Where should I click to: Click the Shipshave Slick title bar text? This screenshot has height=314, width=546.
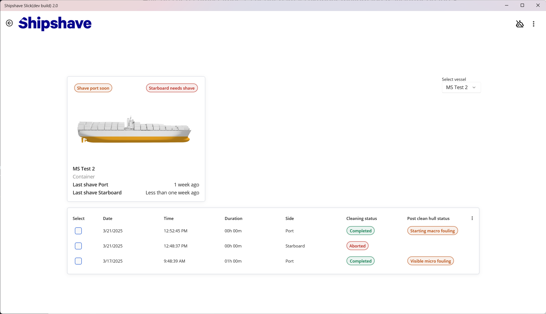pos(31,5)
